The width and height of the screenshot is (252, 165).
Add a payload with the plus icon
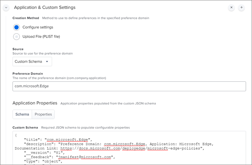point(241,7)
